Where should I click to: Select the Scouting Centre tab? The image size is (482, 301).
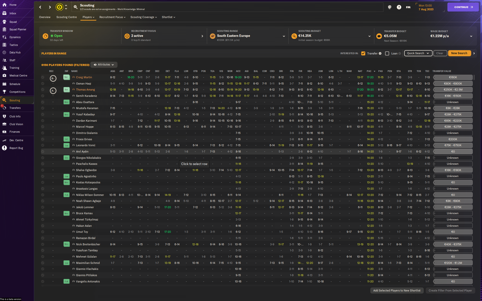click(66, 17)
